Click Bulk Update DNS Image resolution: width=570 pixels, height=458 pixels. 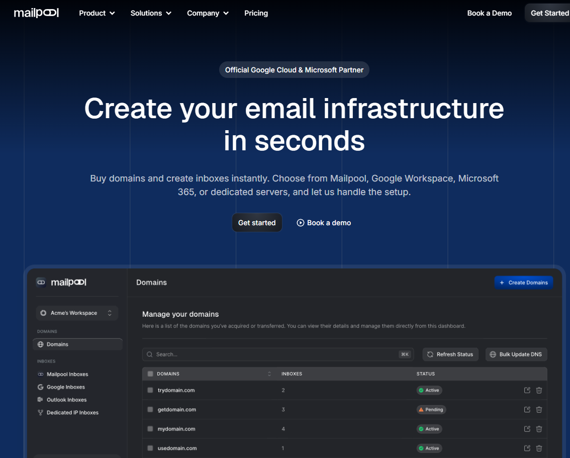(x=516, y=354)
